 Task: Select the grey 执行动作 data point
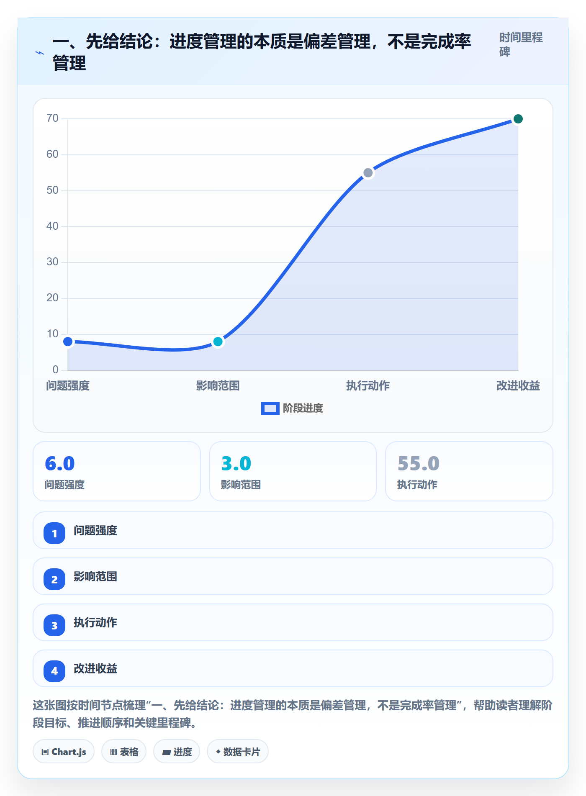[368, 173]
